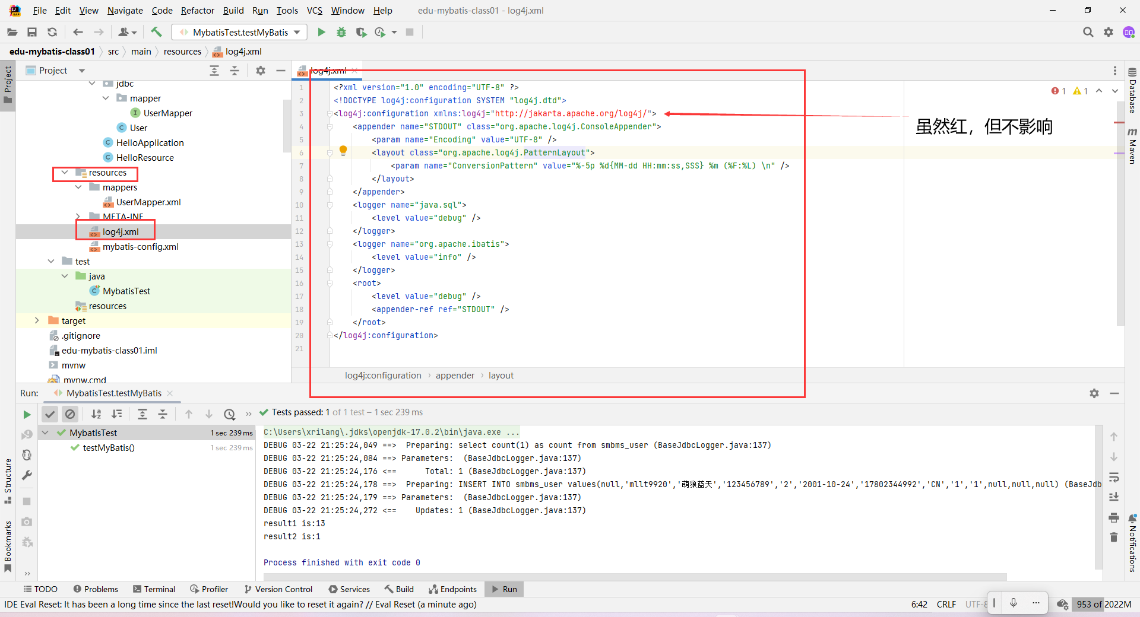Select mybatis-config.xml in the project tree
This screenshot has width=1140, height=617.
coord(140,247)
